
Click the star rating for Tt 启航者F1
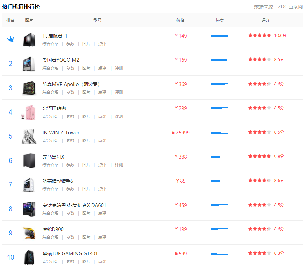pos(259,35)
